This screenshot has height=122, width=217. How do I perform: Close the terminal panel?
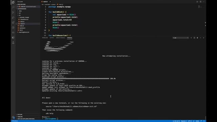click(x=203, y=38)
